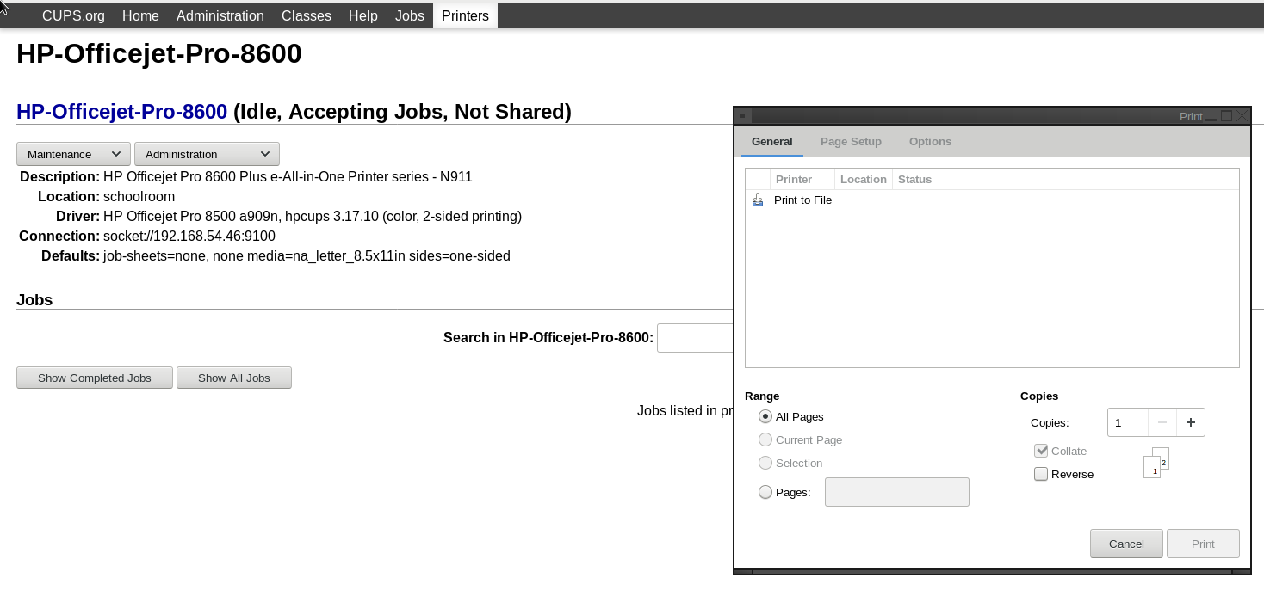
Task: Click the Print to File printer icon
Action: (x=758, y=200)
